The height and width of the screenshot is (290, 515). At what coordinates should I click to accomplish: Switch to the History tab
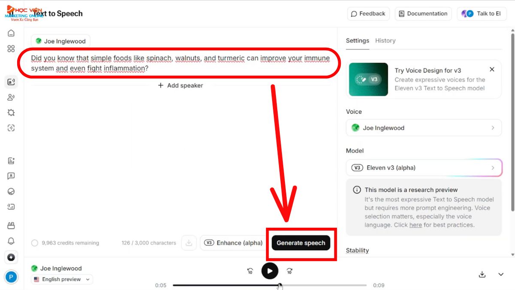(385, 40)
